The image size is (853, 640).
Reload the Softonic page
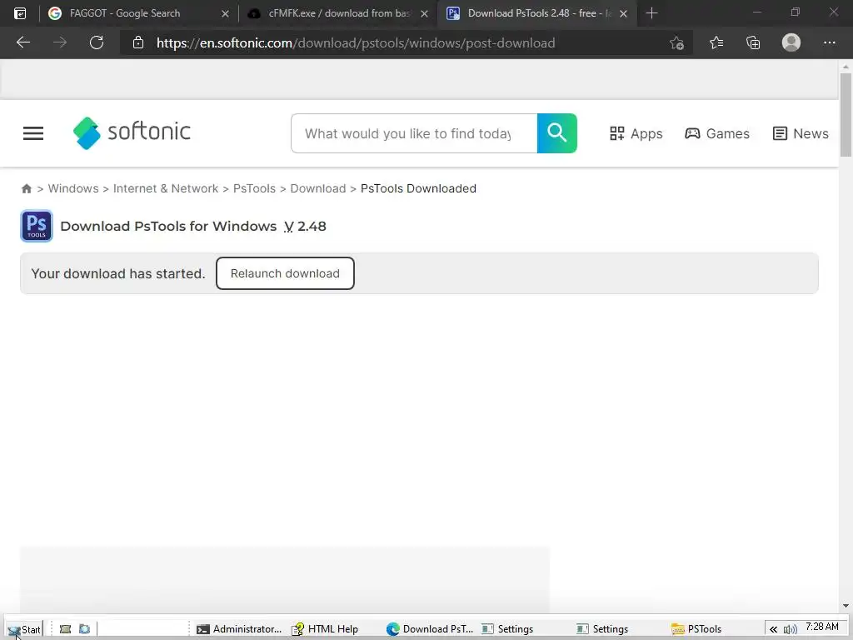(97, 42)
